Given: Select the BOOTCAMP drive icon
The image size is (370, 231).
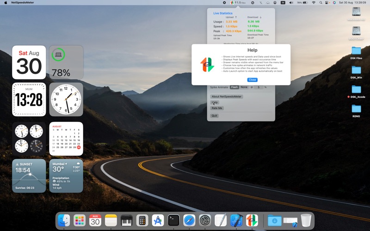Looking at the screenshot, I should pos(356,31).
